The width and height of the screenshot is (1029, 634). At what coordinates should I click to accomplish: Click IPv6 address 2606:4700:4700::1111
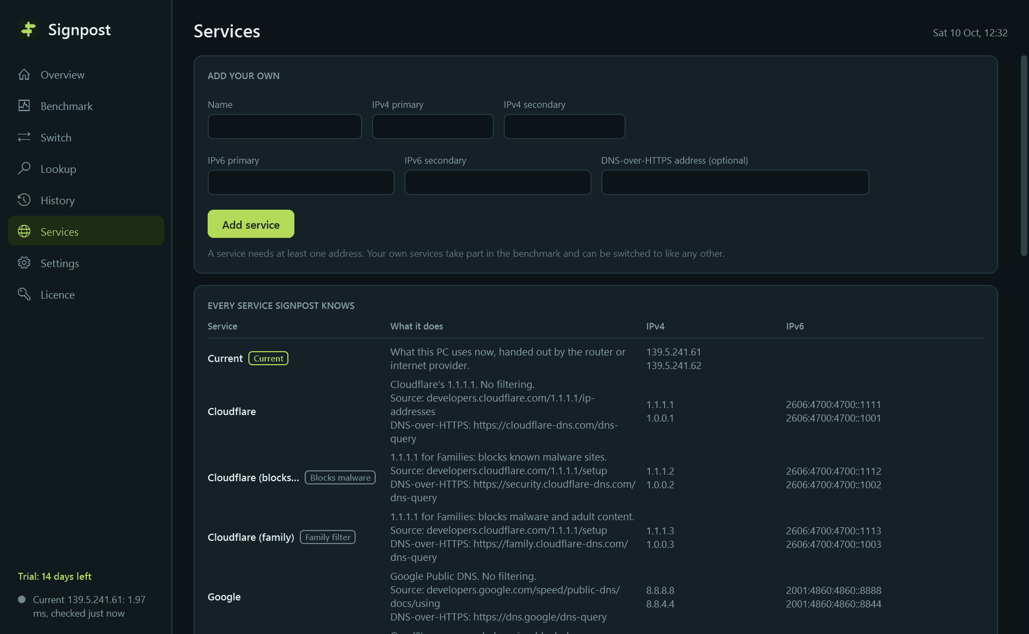tap(833, 404)
